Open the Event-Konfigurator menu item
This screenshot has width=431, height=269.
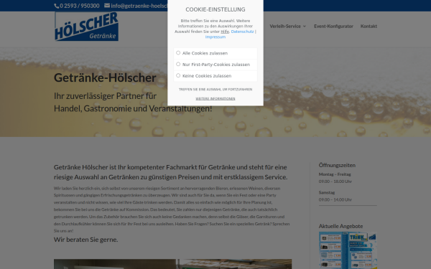(333, 26)
